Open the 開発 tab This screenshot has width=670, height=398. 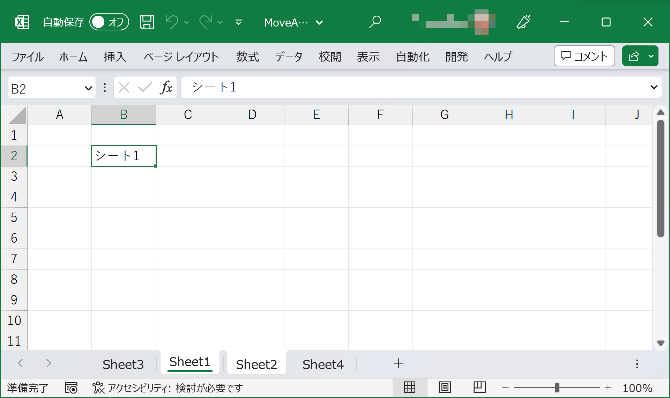[x=457, y=57]
